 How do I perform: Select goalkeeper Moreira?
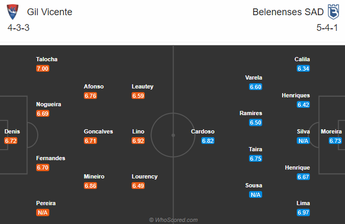point(332,131)
